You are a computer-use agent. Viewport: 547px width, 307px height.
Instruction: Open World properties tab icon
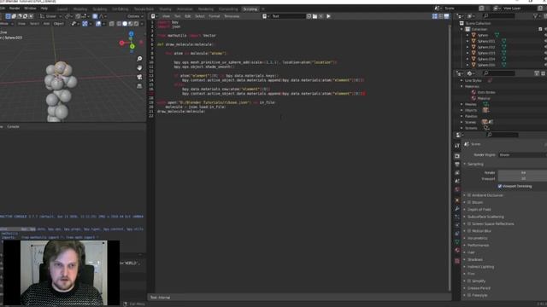[457, 189]
